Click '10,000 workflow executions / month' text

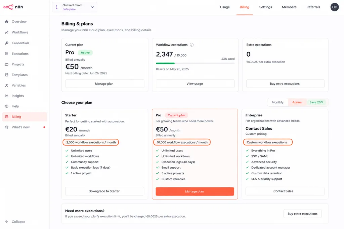click(182, 142)
